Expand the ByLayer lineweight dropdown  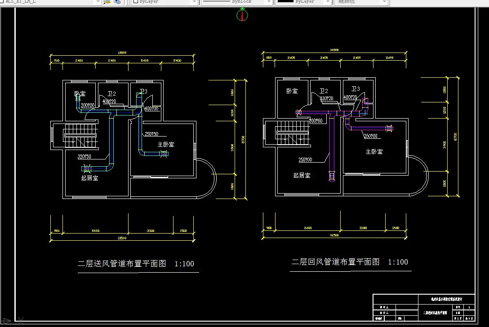pos(327,2)
